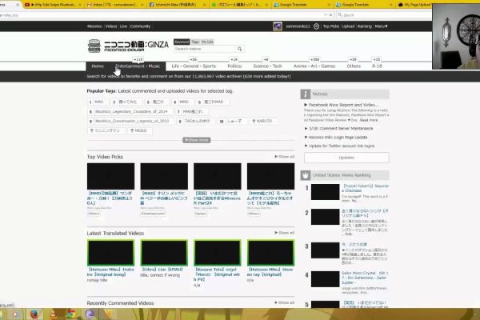Select the My List search mode tab
Screen dimensions: 480x320
[207, 42]
